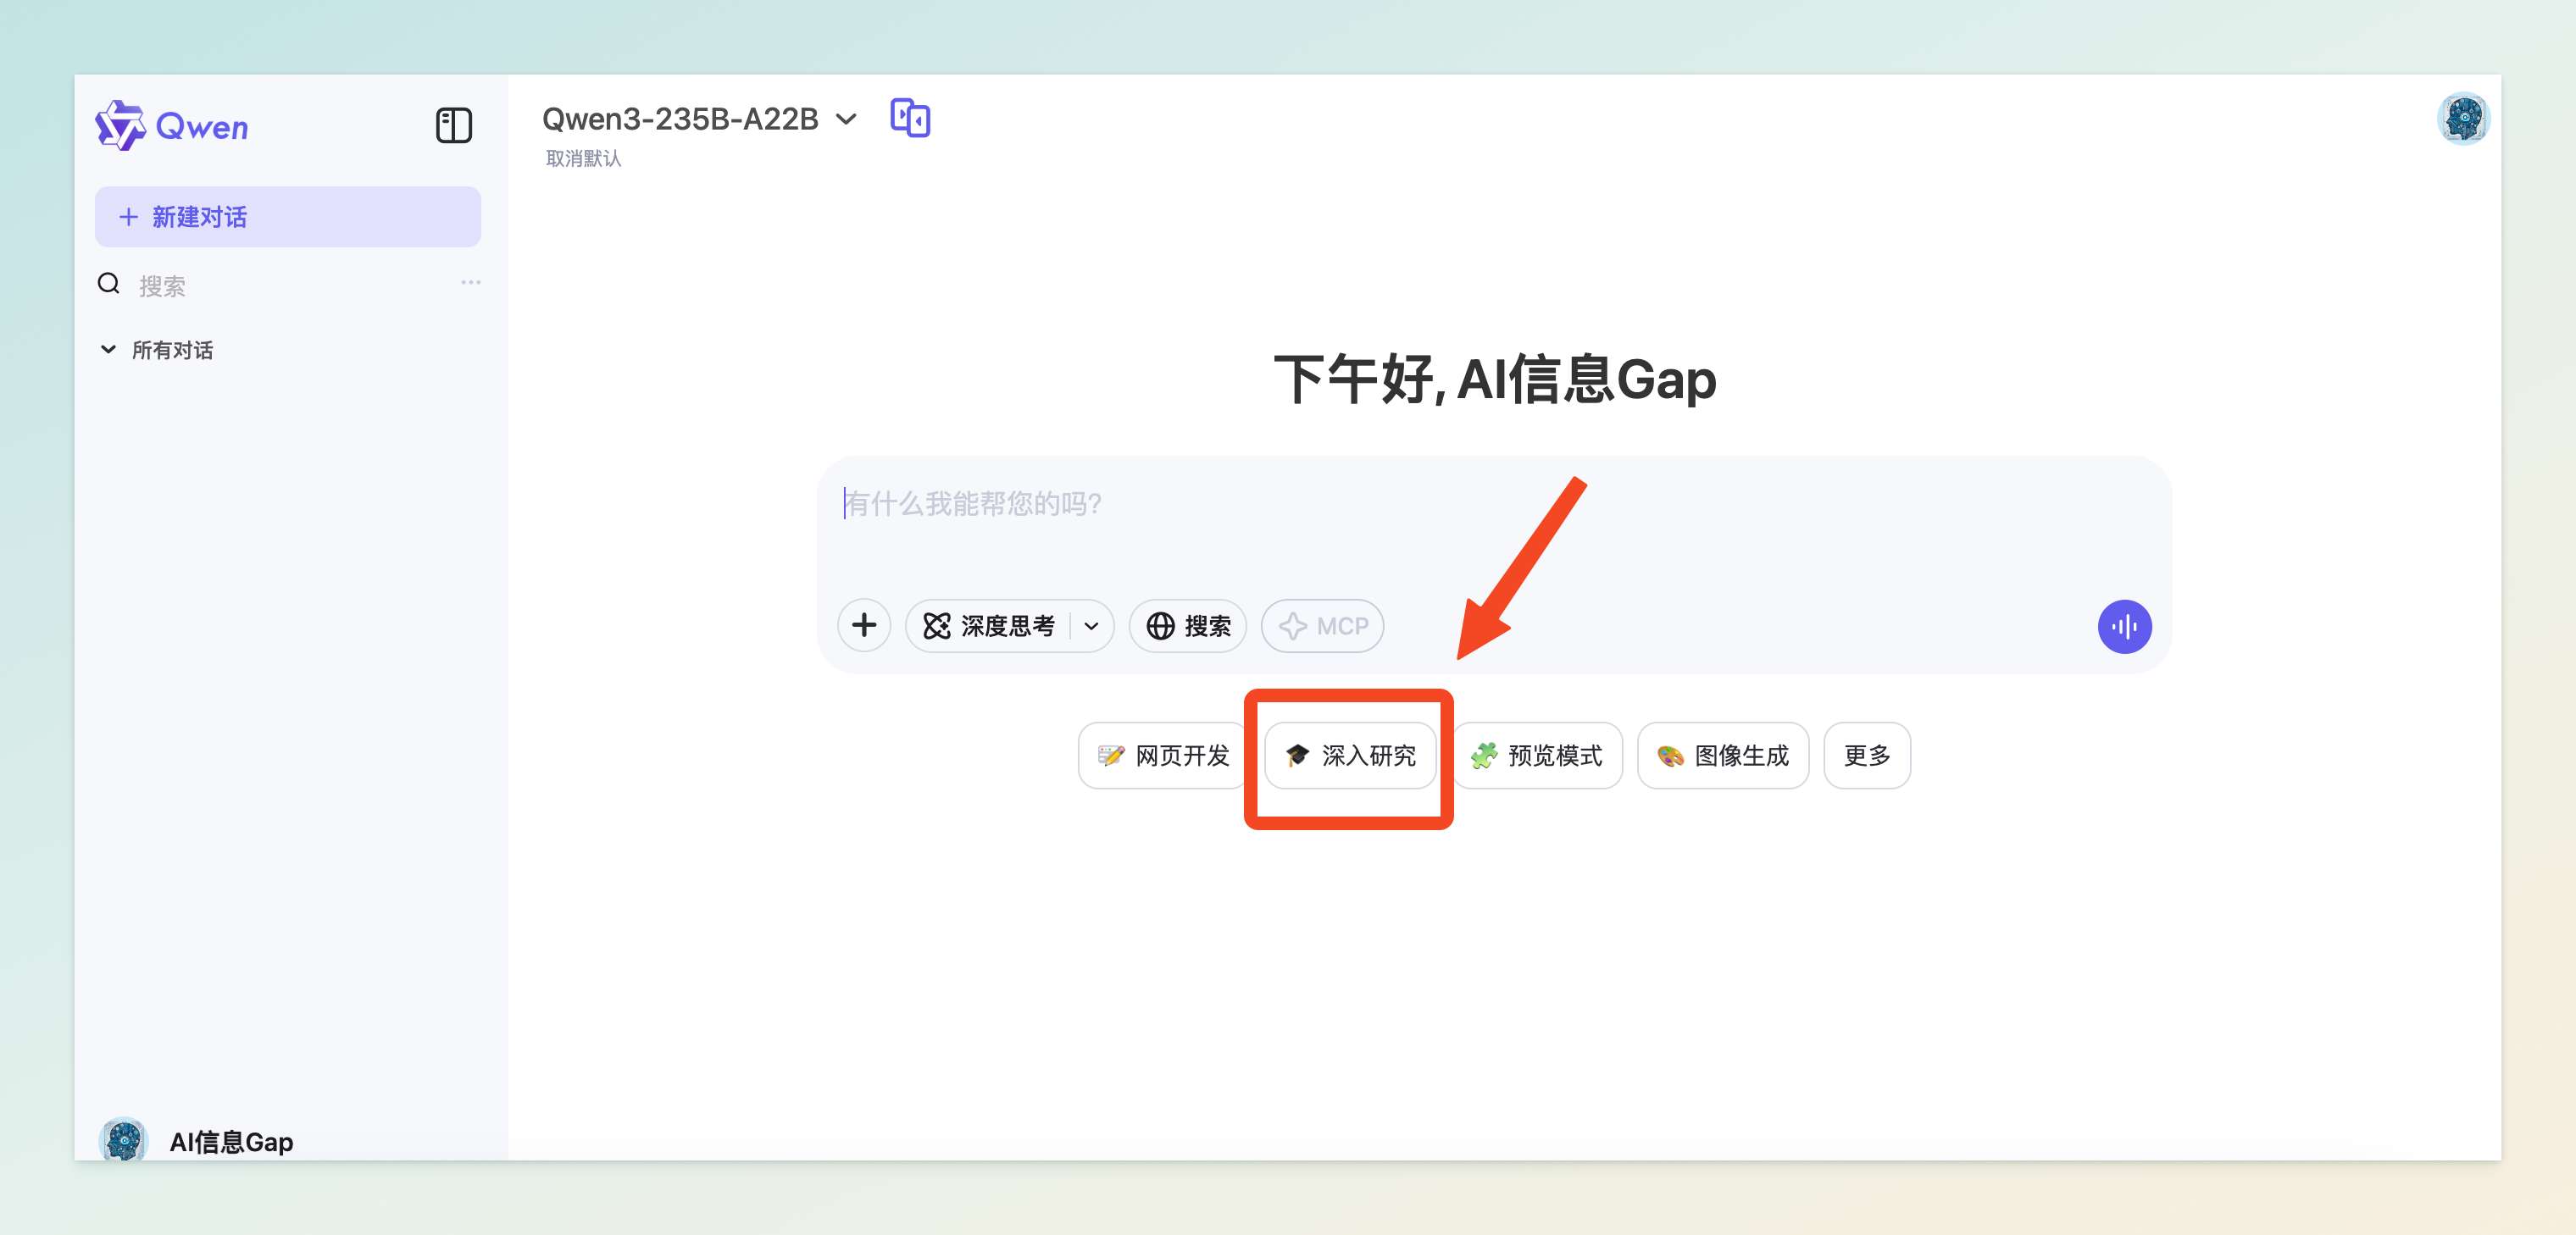Click the 新建对话 new chat button

click(287, 217)
